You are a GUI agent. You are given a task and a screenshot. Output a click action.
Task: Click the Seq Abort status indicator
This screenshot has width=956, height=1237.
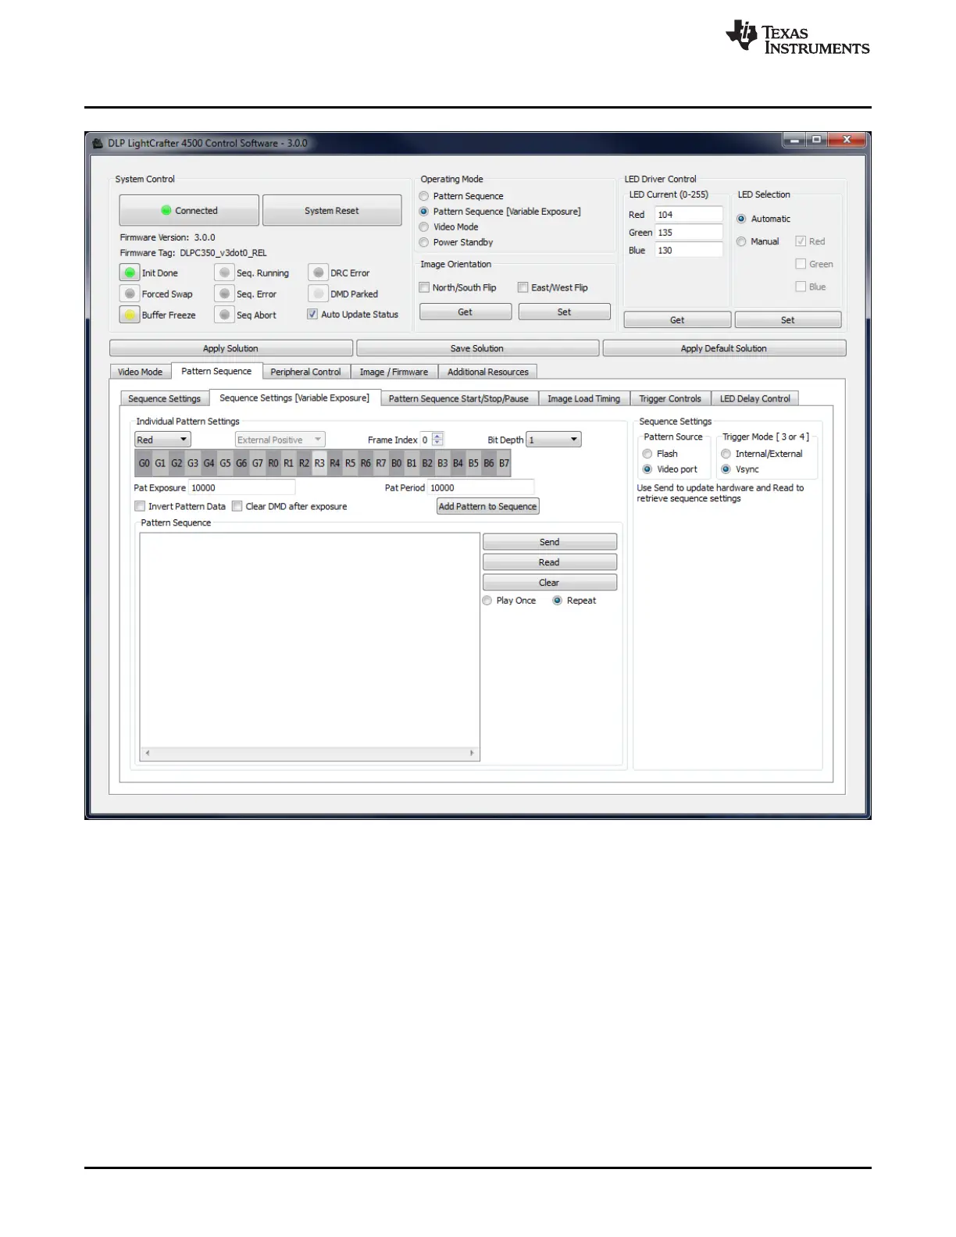(224, 315)
